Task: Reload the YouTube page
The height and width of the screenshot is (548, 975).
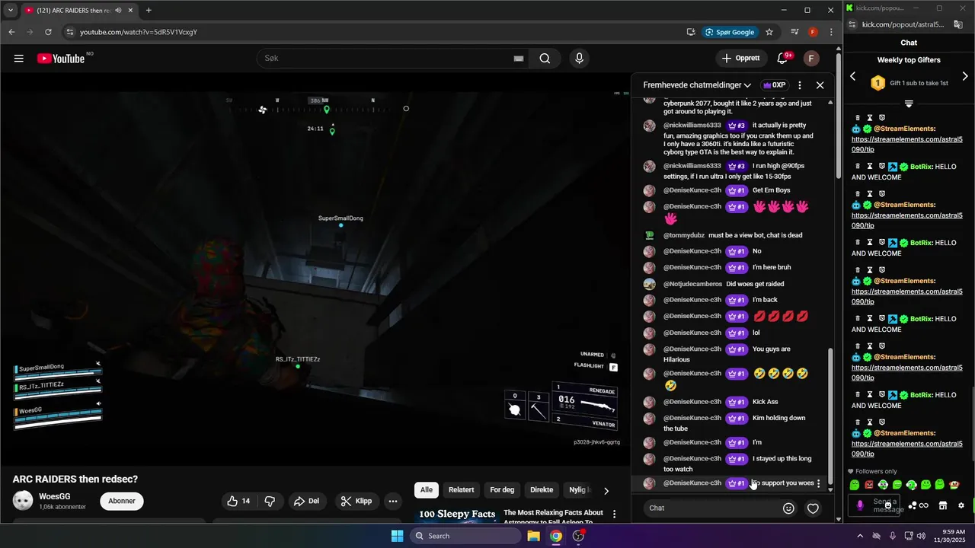Action: point(48,32)
